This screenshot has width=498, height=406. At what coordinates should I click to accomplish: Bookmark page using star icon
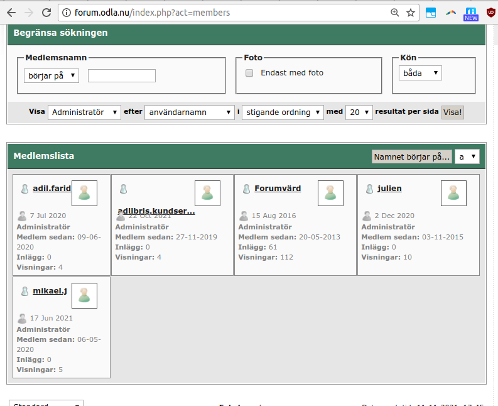point(411,13)
